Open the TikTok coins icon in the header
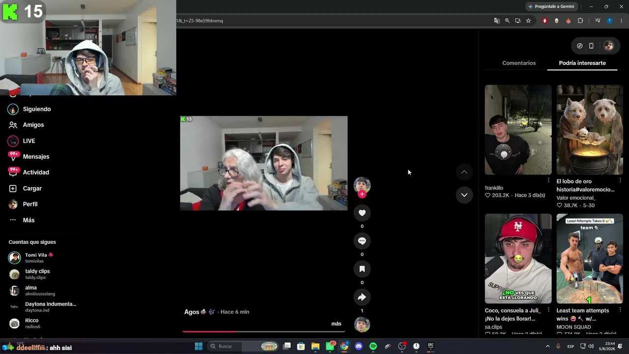The width and height of the screenshot is (629, 354). click(580, 46)
